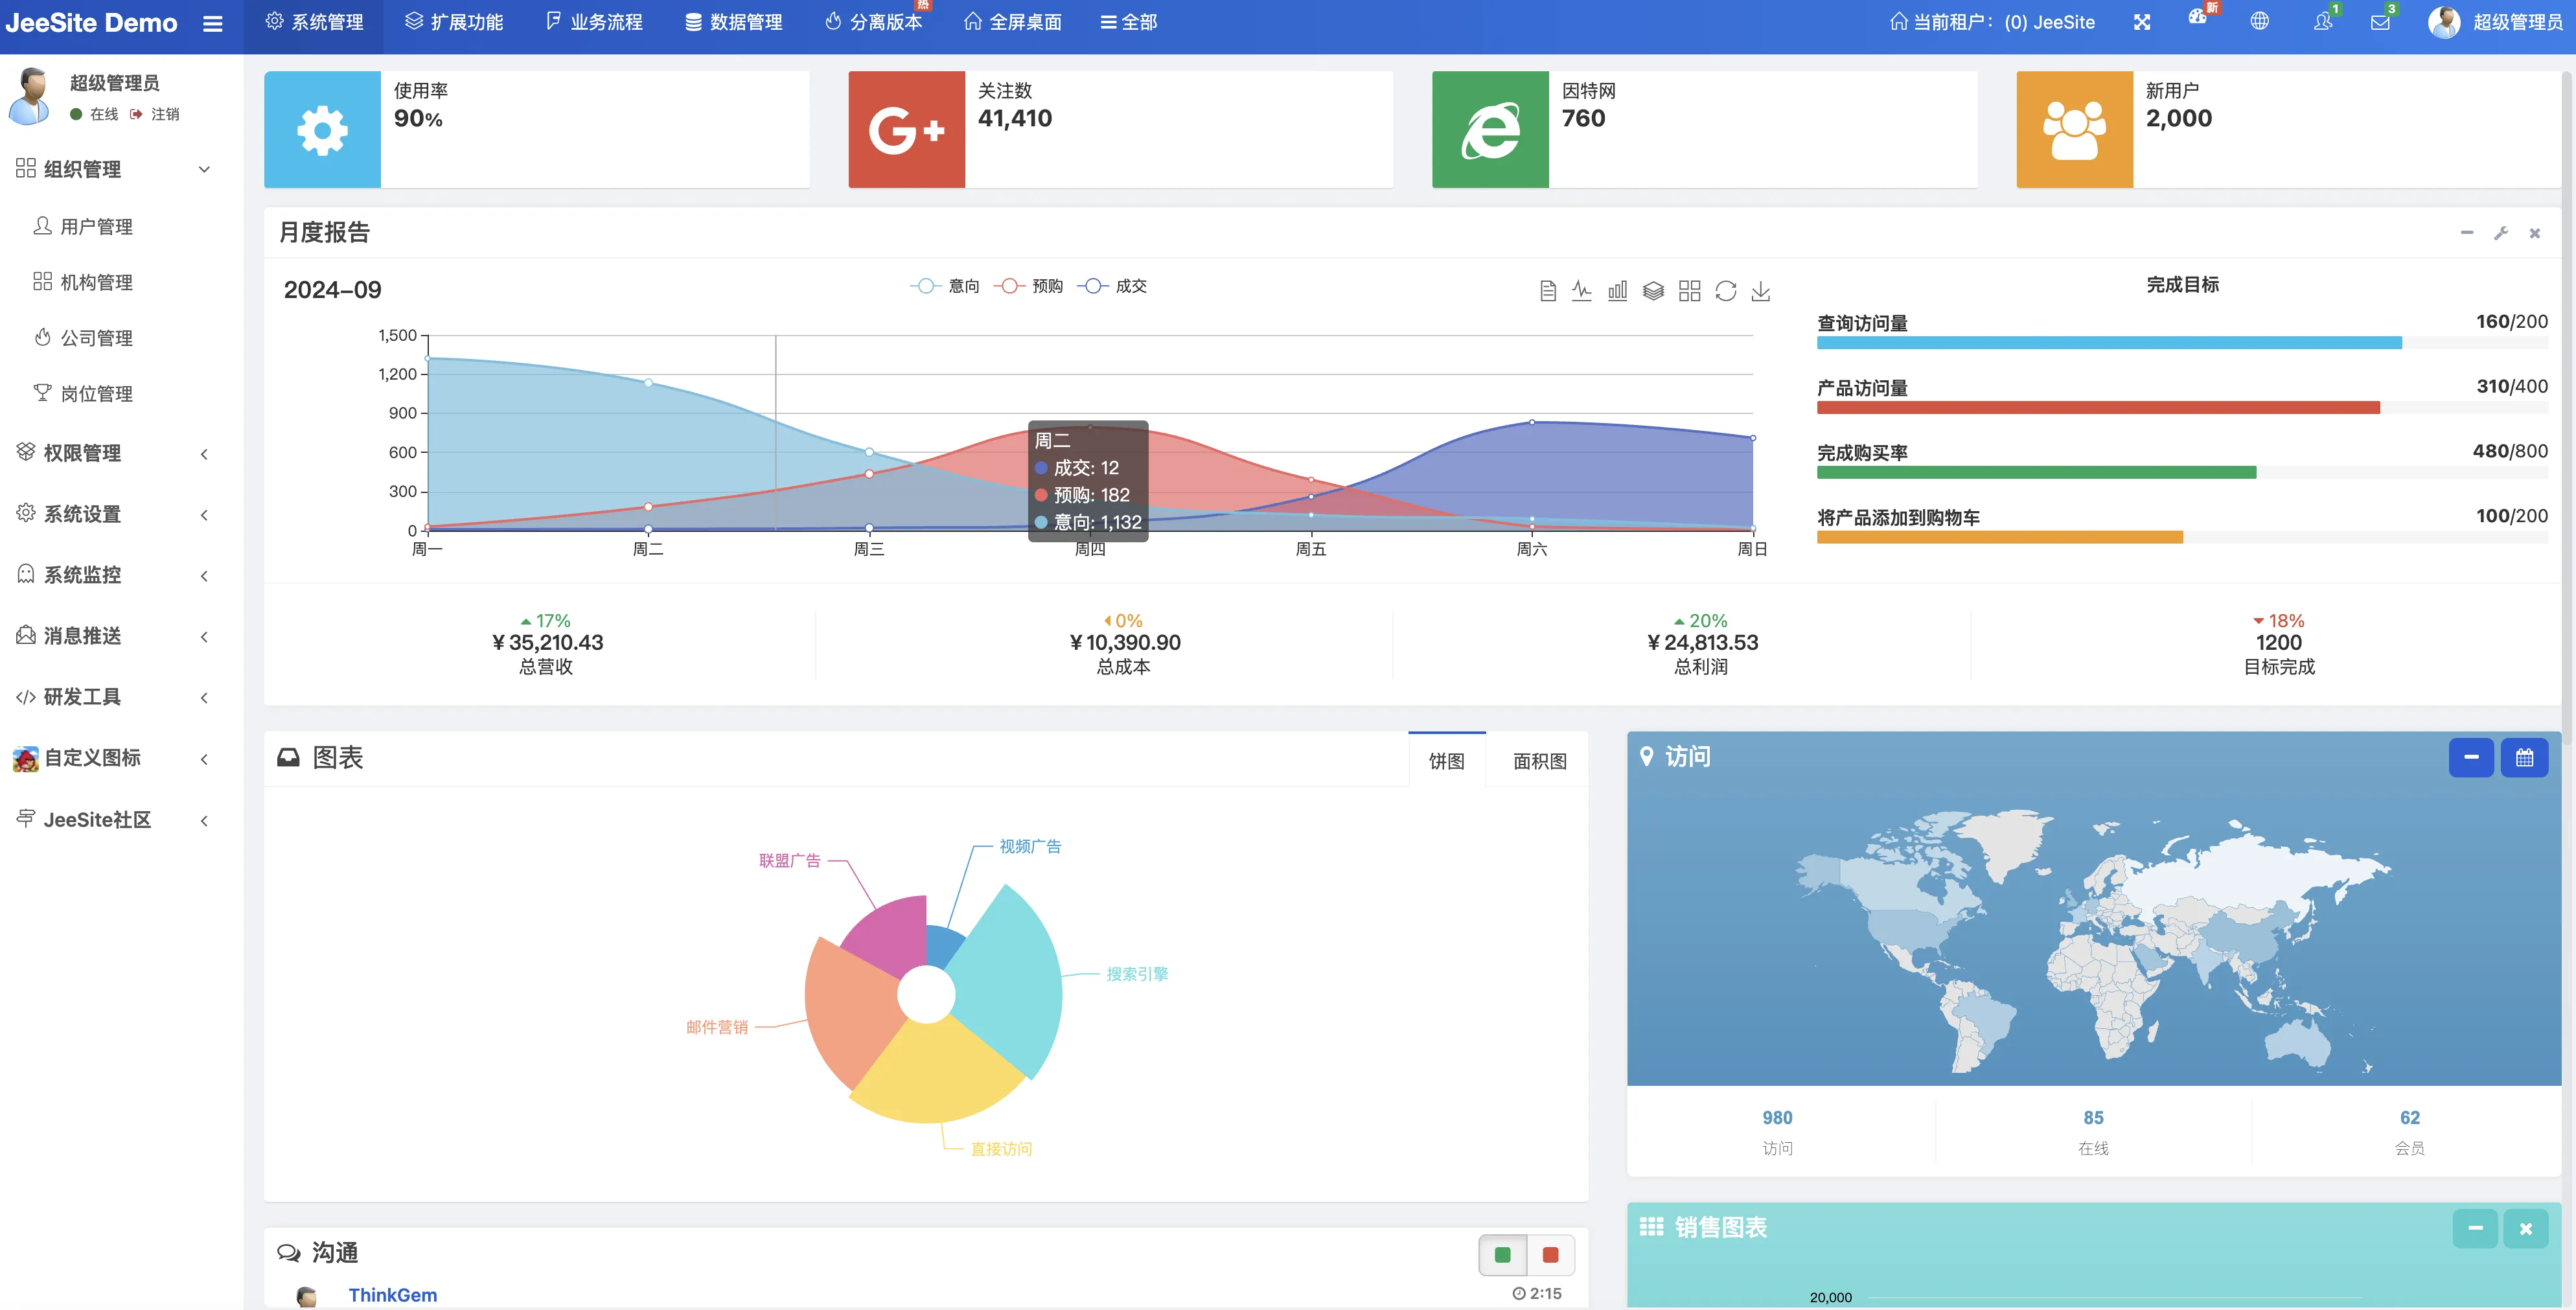This screenshot has width=2576, height=1310.
Task: Open the language globe icon
Action: (x=2259, y=22)
